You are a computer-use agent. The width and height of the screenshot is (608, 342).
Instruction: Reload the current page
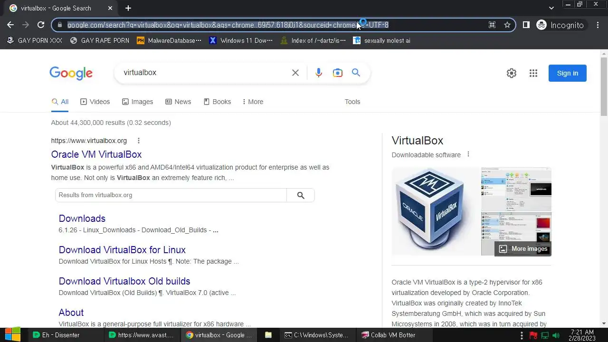point(41,25)
